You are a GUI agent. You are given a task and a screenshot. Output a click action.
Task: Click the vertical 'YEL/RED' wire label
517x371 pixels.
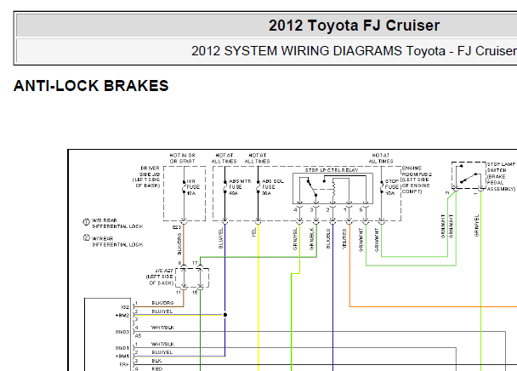(x=344, y=238)
